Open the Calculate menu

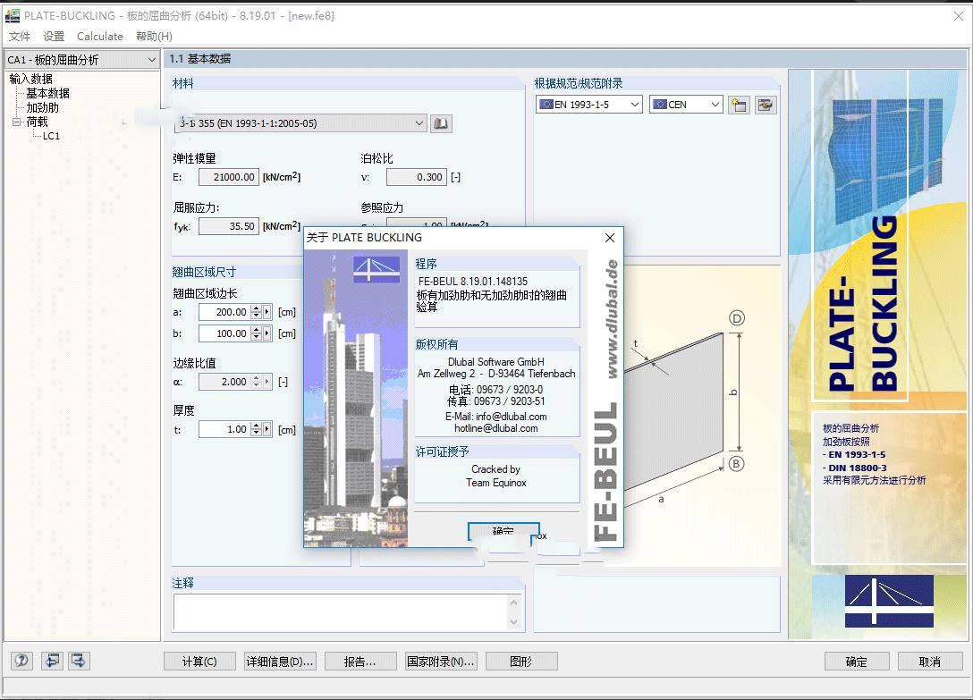[99, 37]
